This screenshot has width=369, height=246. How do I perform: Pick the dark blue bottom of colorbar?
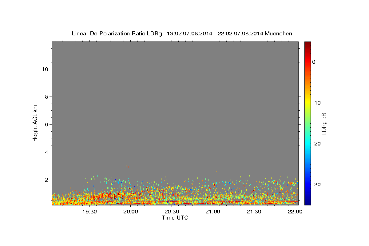[x=307, y=202]
